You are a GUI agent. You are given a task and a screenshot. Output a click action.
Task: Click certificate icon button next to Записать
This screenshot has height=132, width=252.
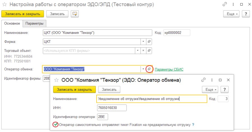[x=75, y=14]
